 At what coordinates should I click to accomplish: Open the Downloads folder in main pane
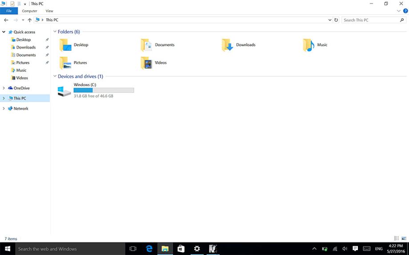point(239,45)
